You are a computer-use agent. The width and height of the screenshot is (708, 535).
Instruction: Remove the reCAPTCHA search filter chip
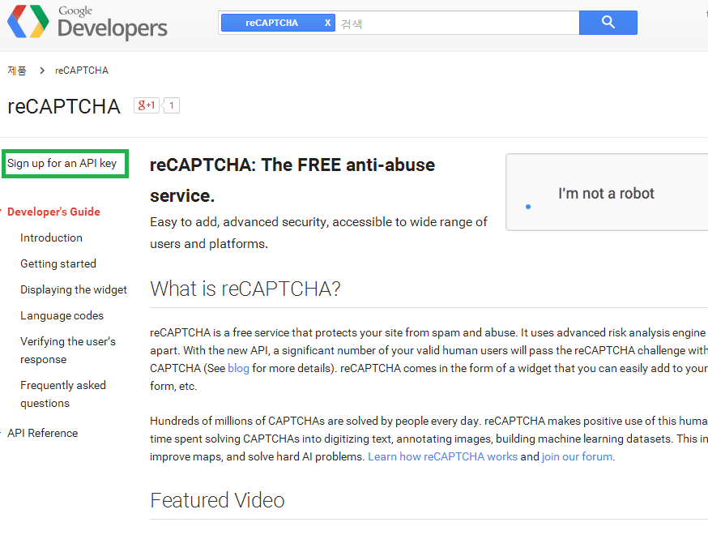327,23
